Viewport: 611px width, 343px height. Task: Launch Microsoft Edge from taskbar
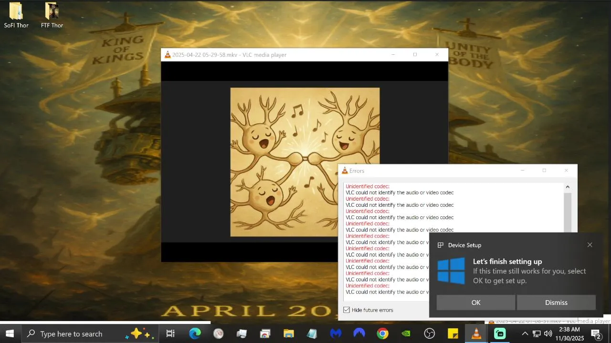195,334
